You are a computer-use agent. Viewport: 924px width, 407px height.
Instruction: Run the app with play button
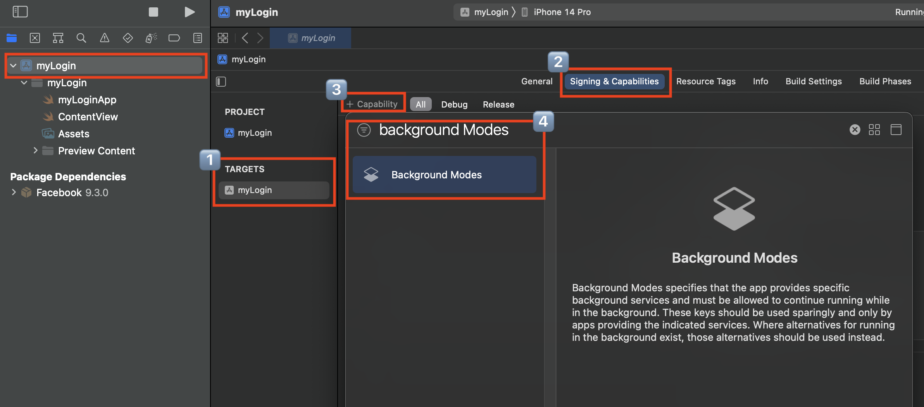tap(189, 12)
